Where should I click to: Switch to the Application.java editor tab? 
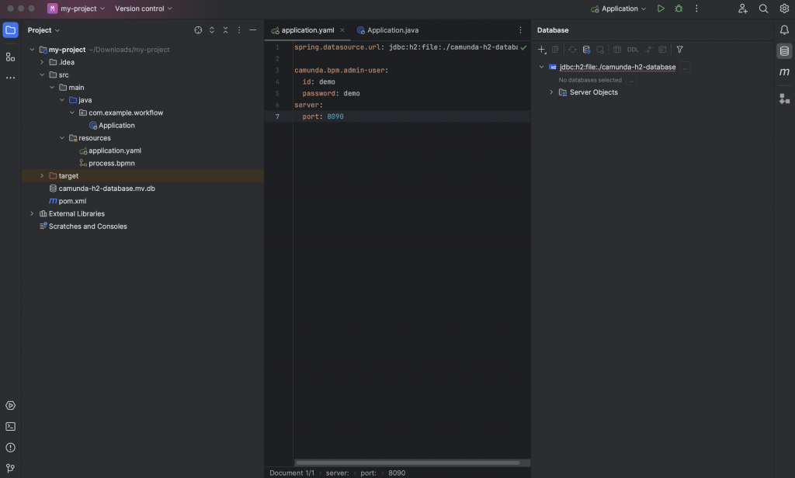click(x=387, y=30)
